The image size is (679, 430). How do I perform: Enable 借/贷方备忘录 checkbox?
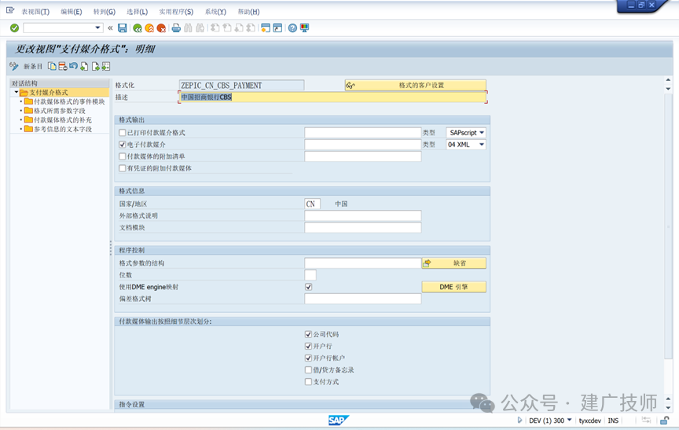coord(308,369)
